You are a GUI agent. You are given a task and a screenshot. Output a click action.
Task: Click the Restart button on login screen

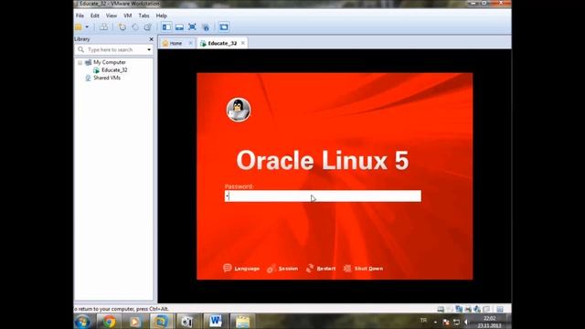(321, 268)
